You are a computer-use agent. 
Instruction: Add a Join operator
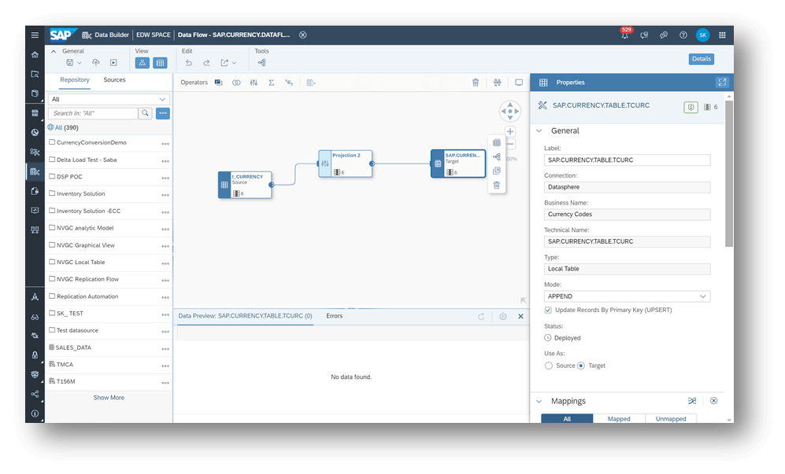coord(235,83)
